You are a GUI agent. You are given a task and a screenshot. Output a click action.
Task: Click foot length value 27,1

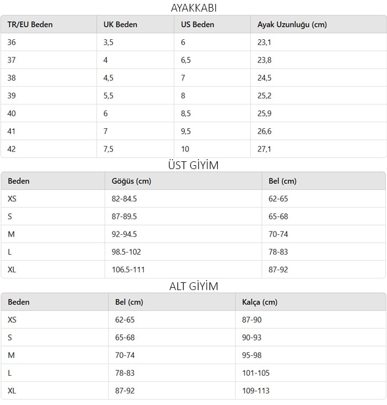[x=264, y=149]
